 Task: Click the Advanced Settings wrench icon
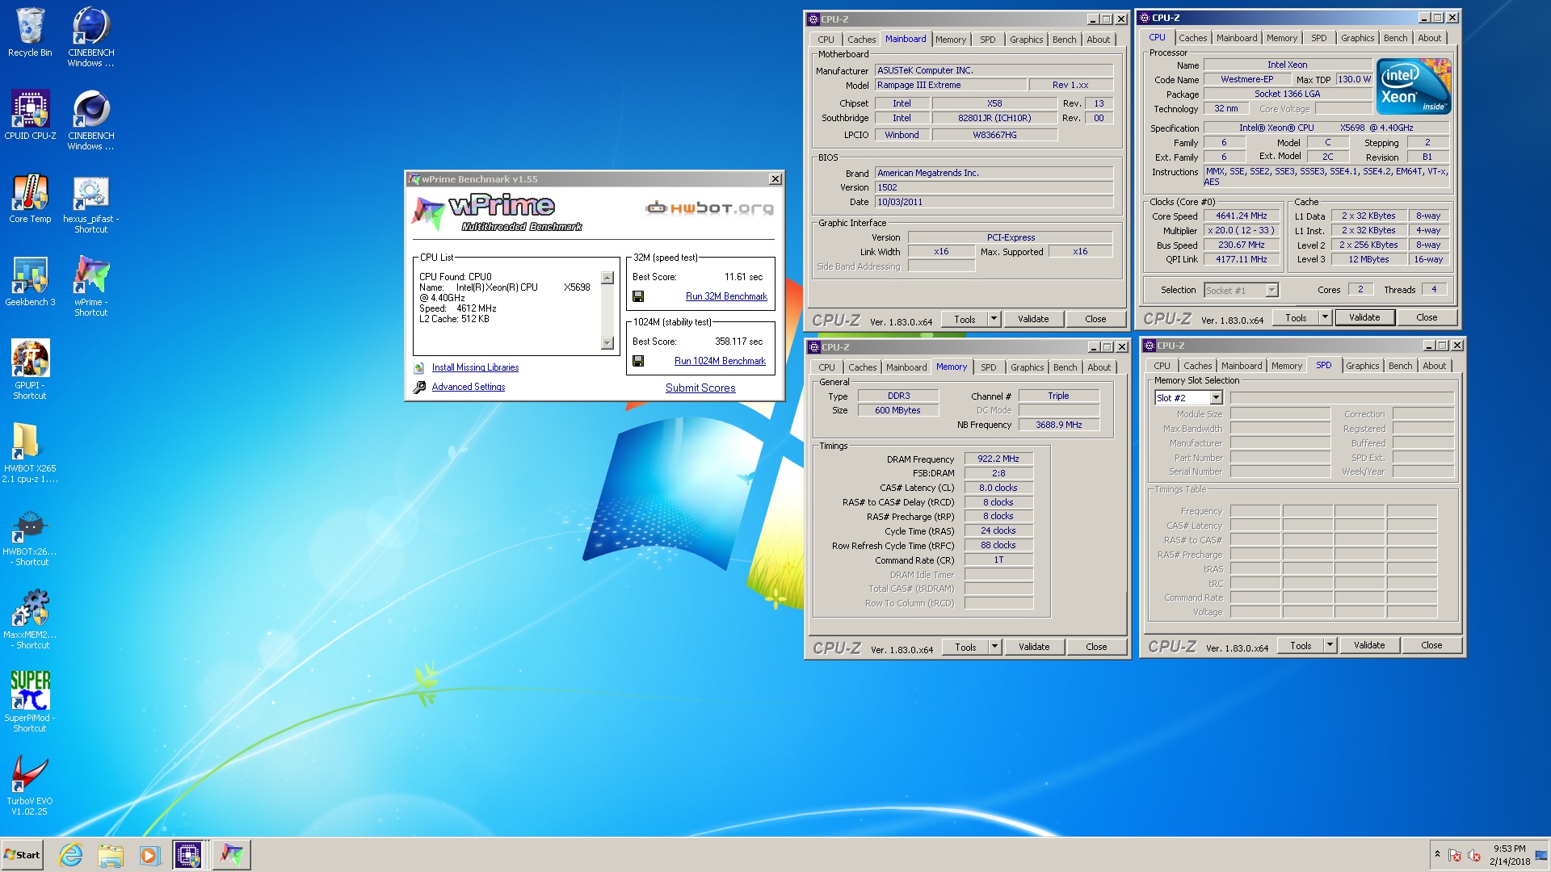pyautogui.click(x=419, y=388)
